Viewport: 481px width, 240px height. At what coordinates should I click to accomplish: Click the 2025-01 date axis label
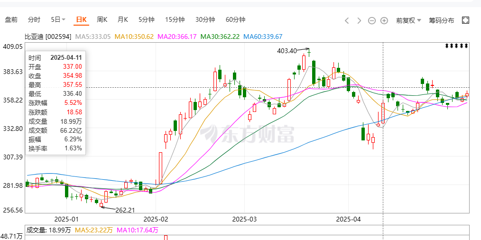coord(66,220)
